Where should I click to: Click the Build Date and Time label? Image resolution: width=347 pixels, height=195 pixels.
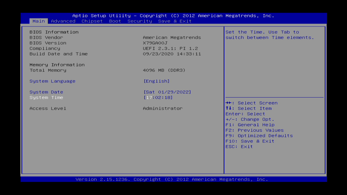pos(59,54)
